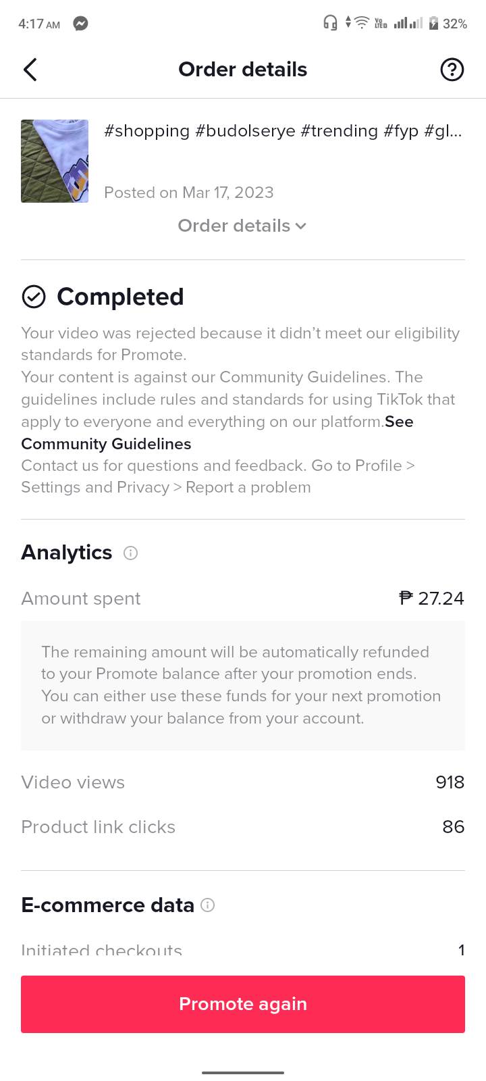Tap the Amount spent ₱ 27.24 row
The width and height of the screenshot is (486, 1081).
(x=243, y=599)
